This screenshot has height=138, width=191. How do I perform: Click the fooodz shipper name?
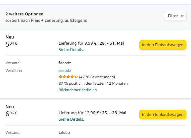click(x=65, y=63)
